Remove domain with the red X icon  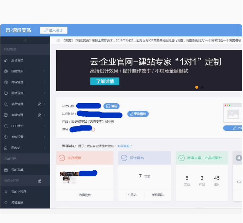click(x=93, y=129)
